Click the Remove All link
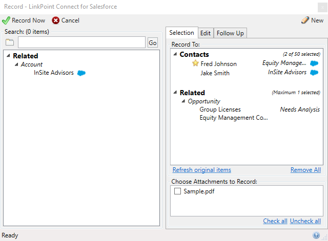328x241 pixels. (305, 170)
